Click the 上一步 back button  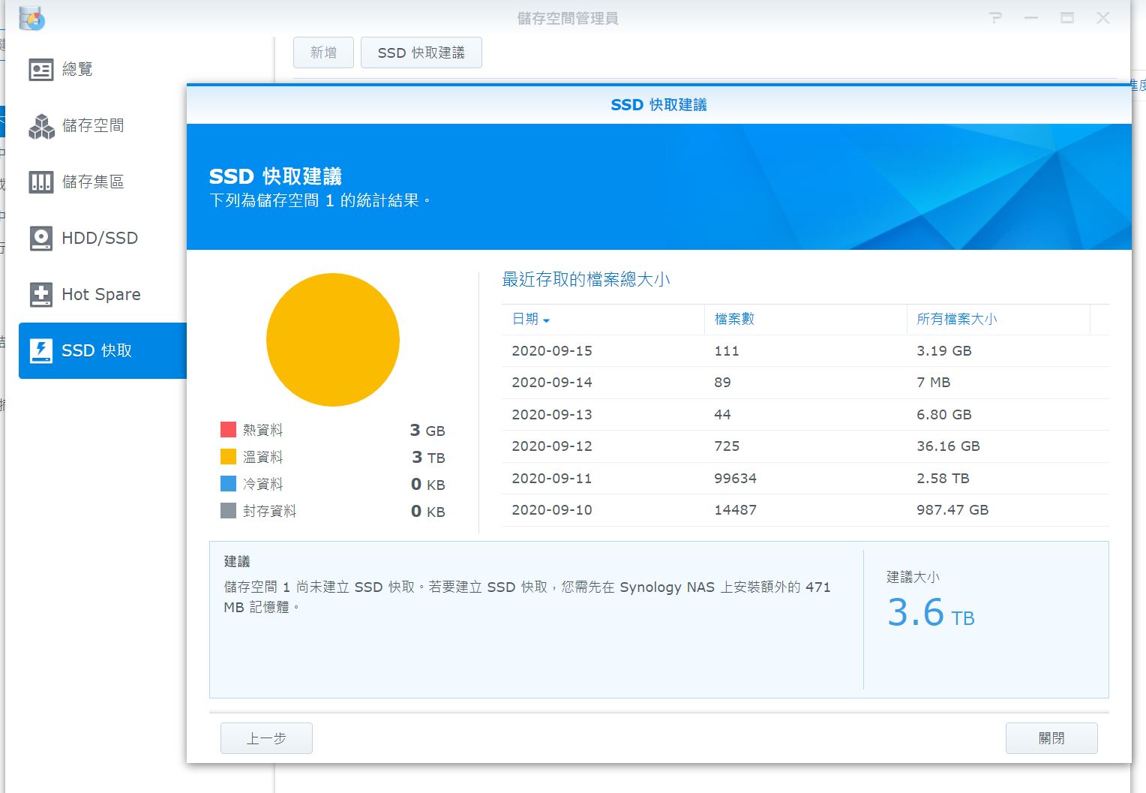[266, 738]
